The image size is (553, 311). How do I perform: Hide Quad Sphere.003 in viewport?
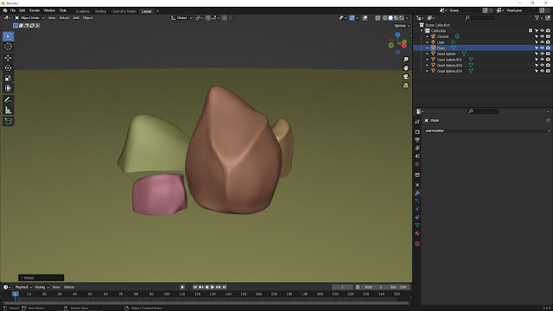coord(543,71)
